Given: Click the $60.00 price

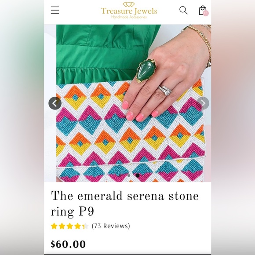Looking at the screenshot, I should (68, 244).
